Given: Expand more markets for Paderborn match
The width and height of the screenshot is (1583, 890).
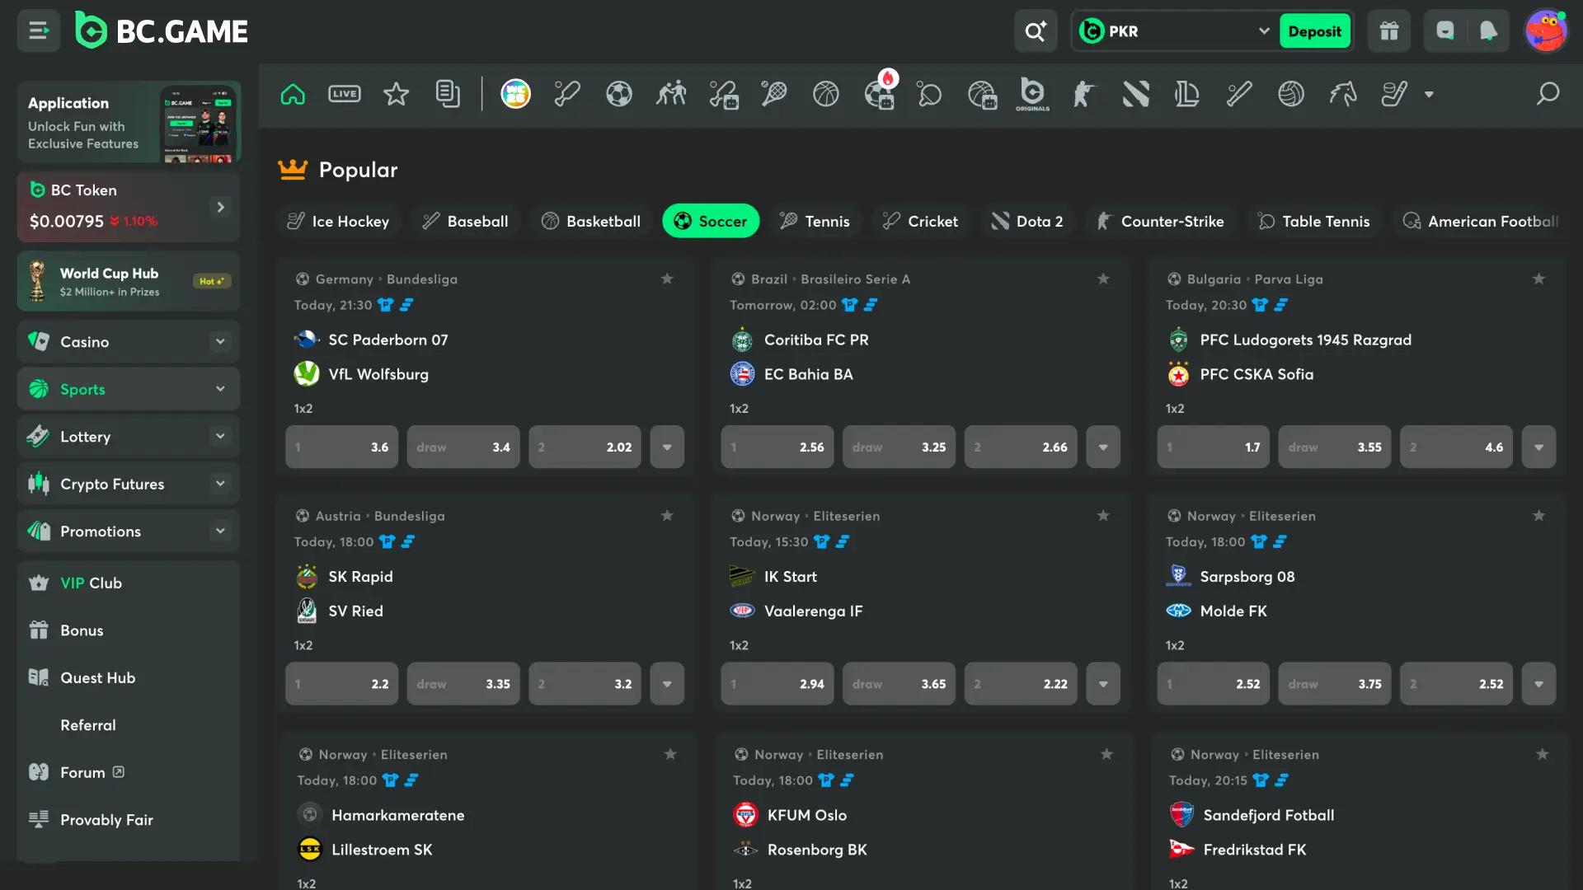Looking at the screenshot, I should (x=667, y=447).
